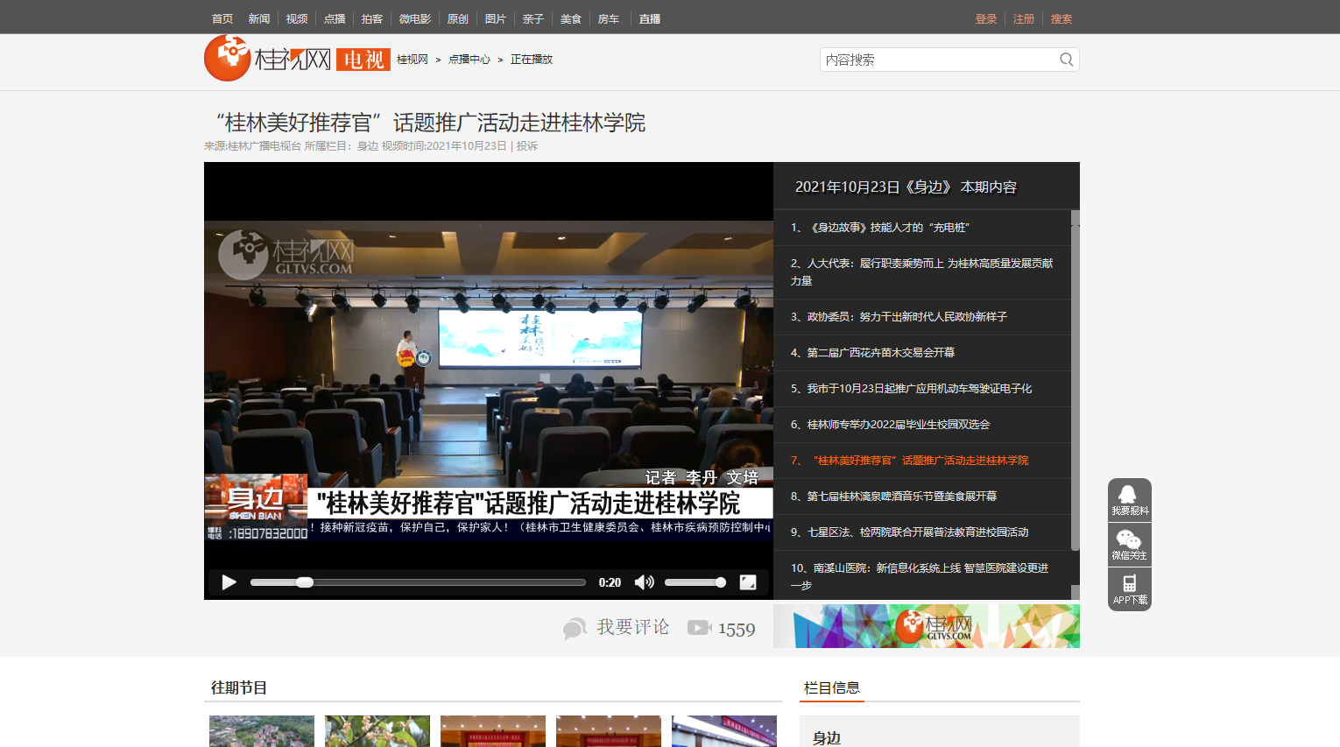Open the 点播中心 breadcrumb link
The image size is (1340, 747).
(469, 60)
